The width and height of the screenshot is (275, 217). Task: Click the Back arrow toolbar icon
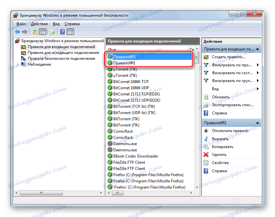(x=18, y=32)
